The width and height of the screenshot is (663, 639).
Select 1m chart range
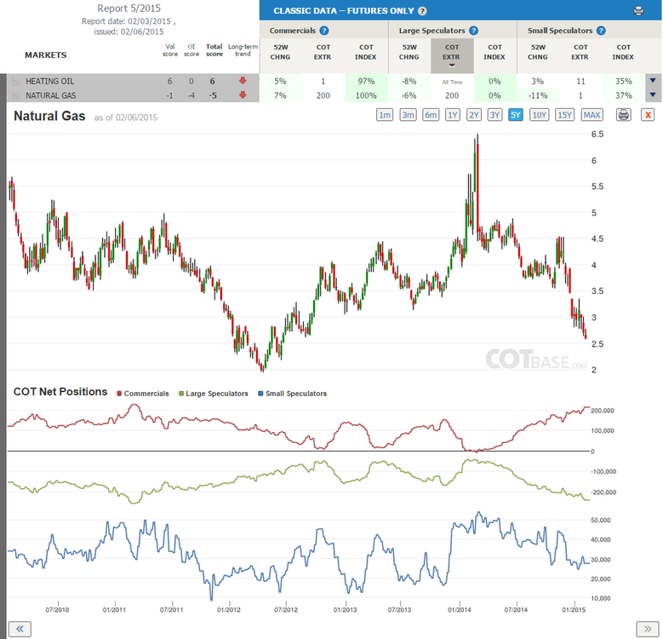(x=385, y=115)
